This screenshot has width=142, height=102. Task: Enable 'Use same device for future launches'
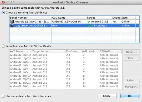3,96
